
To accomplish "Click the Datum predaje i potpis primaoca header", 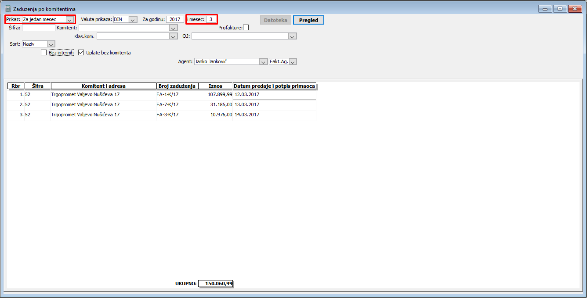I will pyautogui.click(x=275, y=86).
